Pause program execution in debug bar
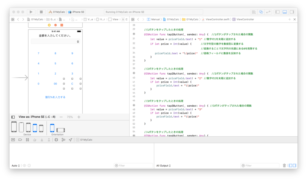 [27, 140]
